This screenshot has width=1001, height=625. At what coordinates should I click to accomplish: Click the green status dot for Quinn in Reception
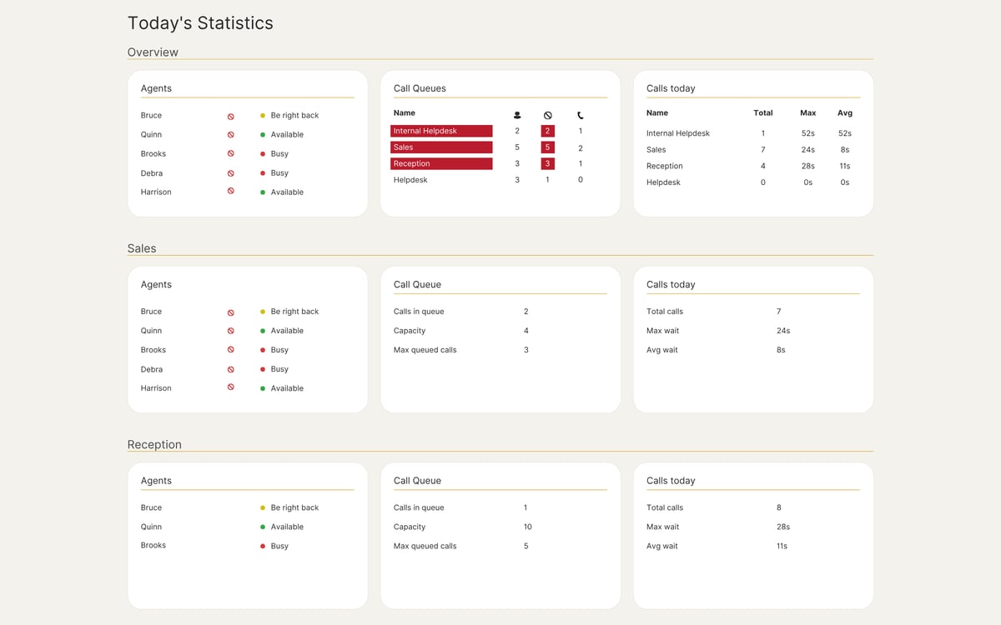coord(263,527)
